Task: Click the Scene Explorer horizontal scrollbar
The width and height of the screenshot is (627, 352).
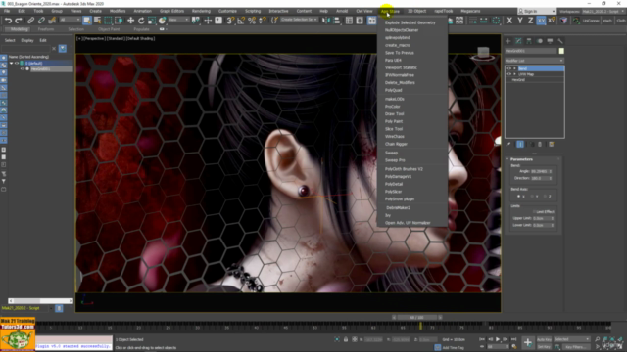Action: point(40,301)
